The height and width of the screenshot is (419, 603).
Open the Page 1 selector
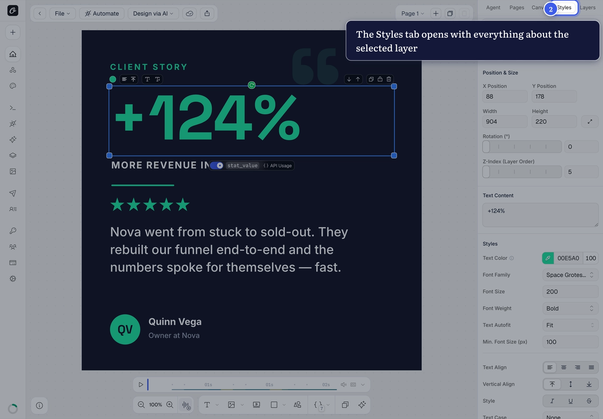412,14
